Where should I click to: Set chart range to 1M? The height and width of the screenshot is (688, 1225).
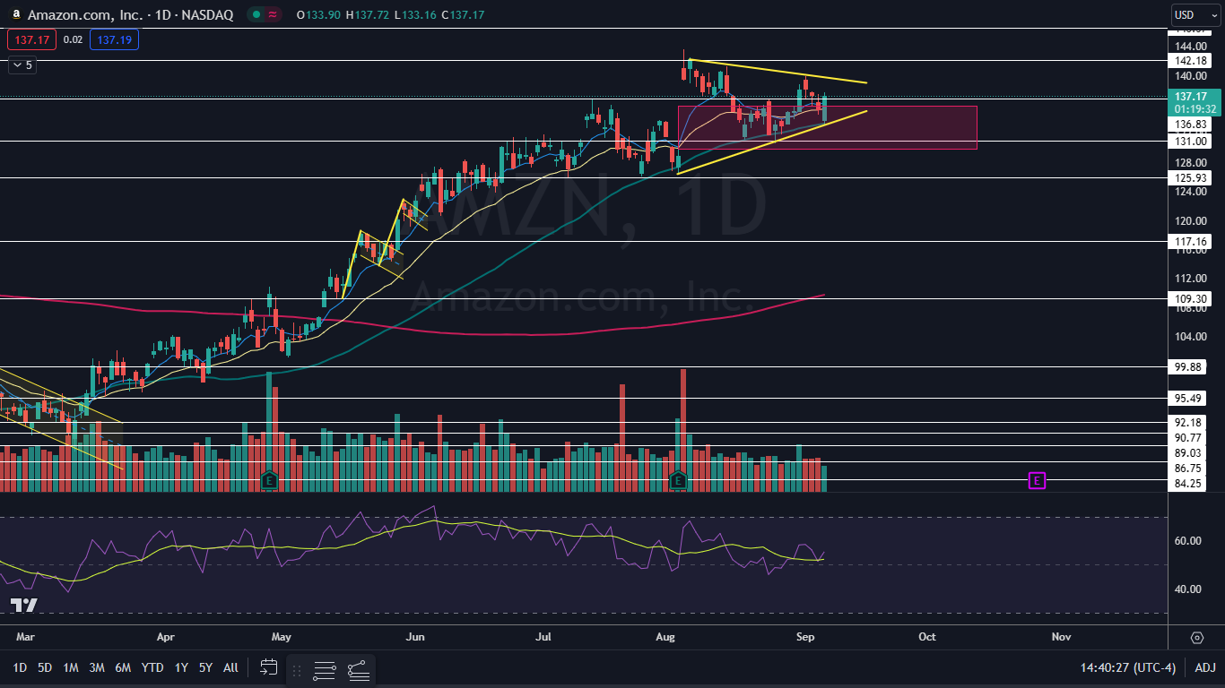coord(71,667)
